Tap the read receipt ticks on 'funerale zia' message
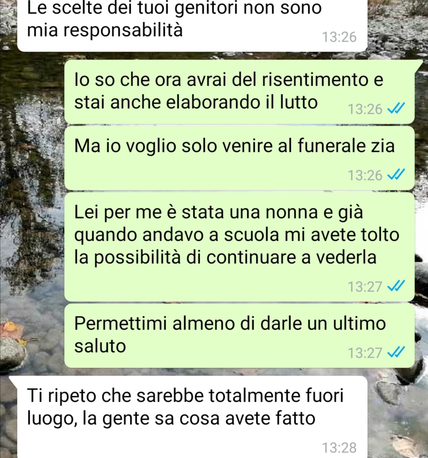This screenshot has height=458, width=428. coord(396,175)
